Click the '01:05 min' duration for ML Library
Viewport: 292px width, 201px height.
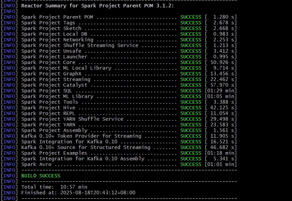click(x=221, y=96)
